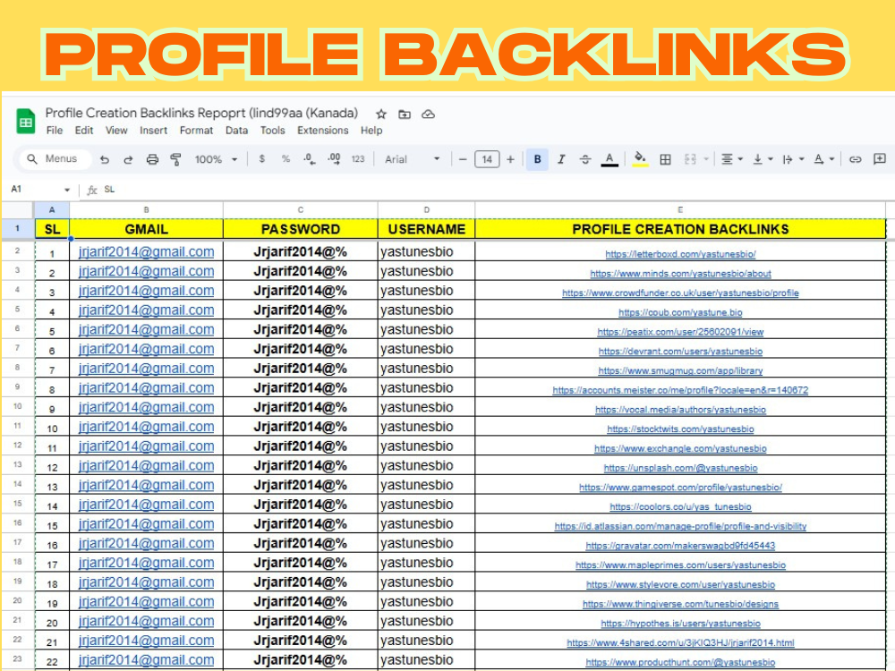Open the fill color picker

(x=640, y=159)
